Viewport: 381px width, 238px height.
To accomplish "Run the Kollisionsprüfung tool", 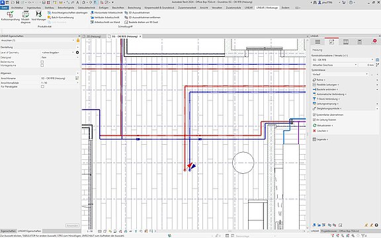I will point(10,17).
